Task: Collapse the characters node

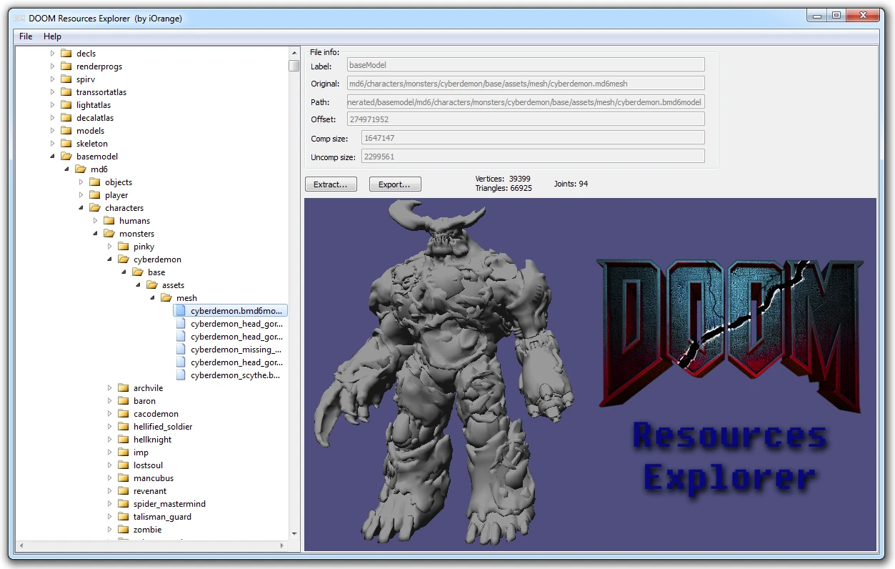Action: [x=81, y=207]
